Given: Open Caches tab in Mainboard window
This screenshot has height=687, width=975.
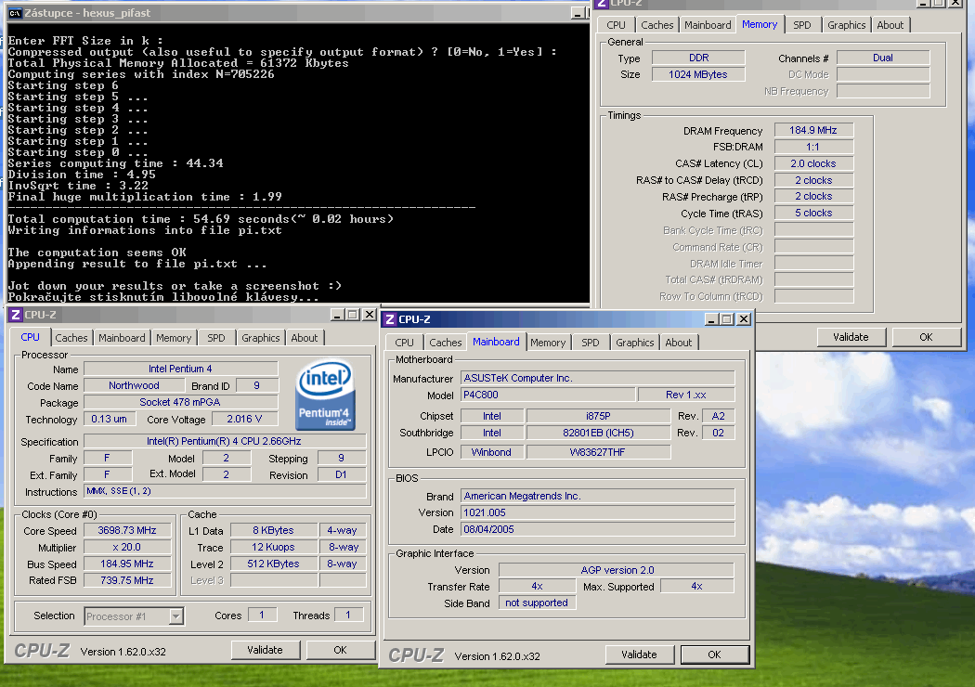Looking at the screenshot, I should (445, 343).
